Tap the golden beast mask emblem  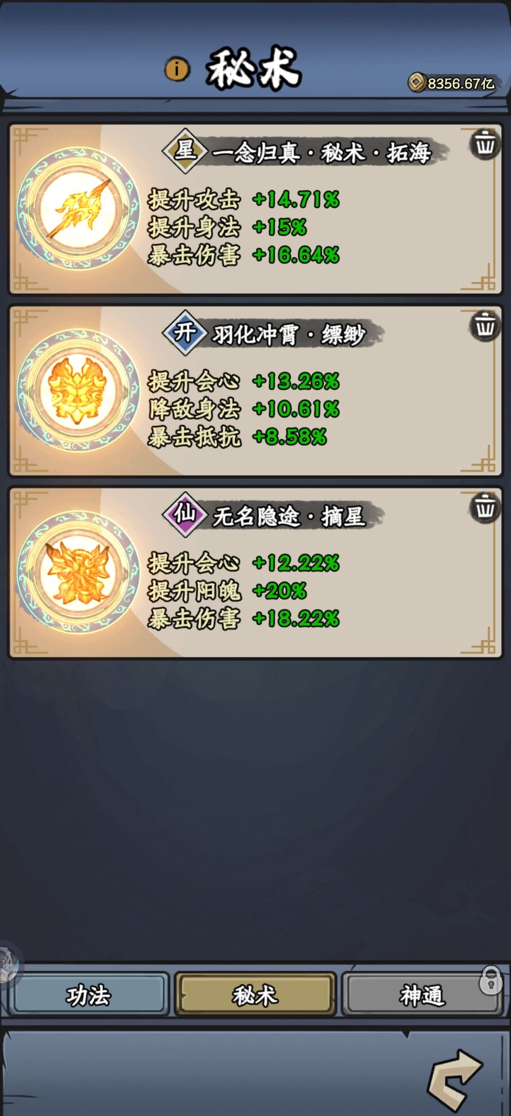click(79, 390)
